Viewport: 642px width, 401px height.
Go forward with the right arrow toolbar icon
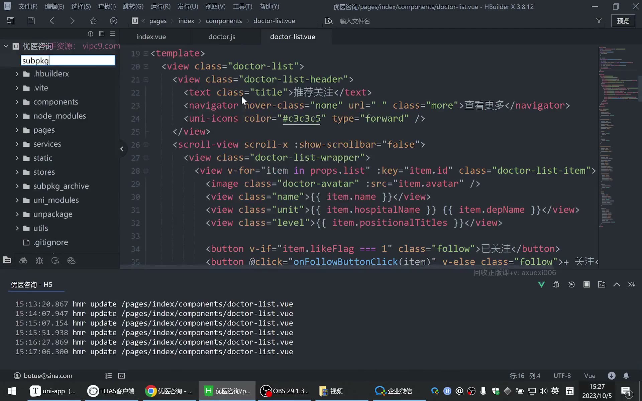coord(72,21)
